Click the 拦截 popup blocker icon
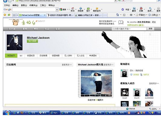This screenshot has width=161, height=121. 141,9
